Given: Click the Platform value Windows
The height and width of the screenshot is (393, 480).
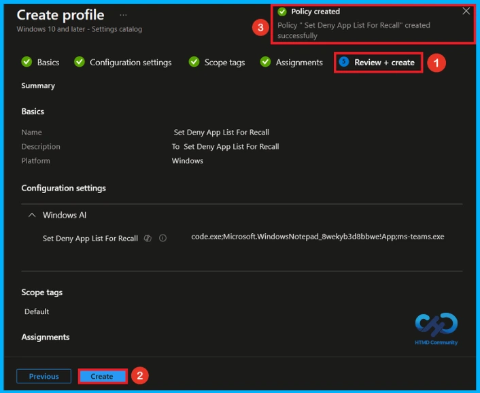Looking at the screenshot, I should point(188,161).
